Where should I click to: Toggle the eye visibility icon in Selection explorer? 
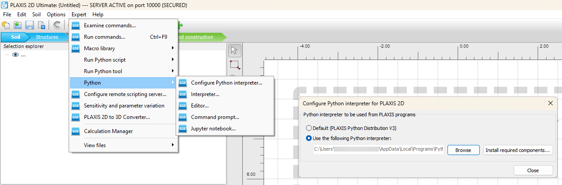[x=15, y=55]
